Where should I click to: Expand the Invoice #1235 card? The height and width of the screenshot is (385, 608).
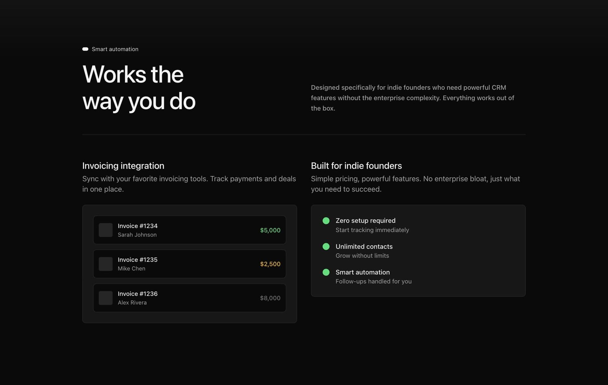189,264
